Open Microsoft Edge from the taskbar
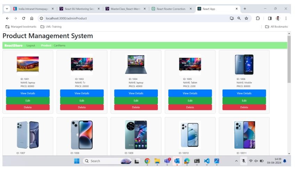This screenshot has height=175, width=299. [x=187, y=161]
